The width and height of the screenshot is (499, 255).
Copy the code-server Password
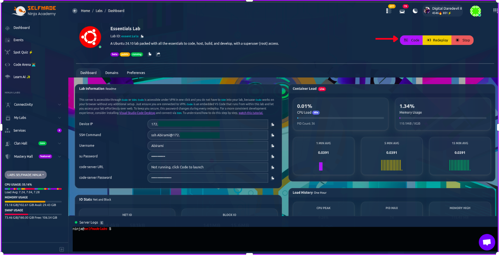[x=273, y=178]
